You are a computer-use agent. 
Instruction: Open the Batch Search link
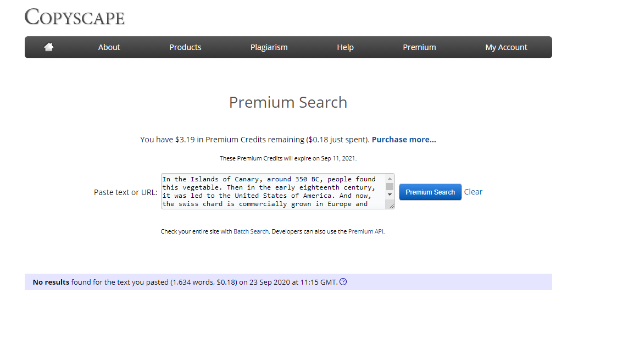coord(251,231)
